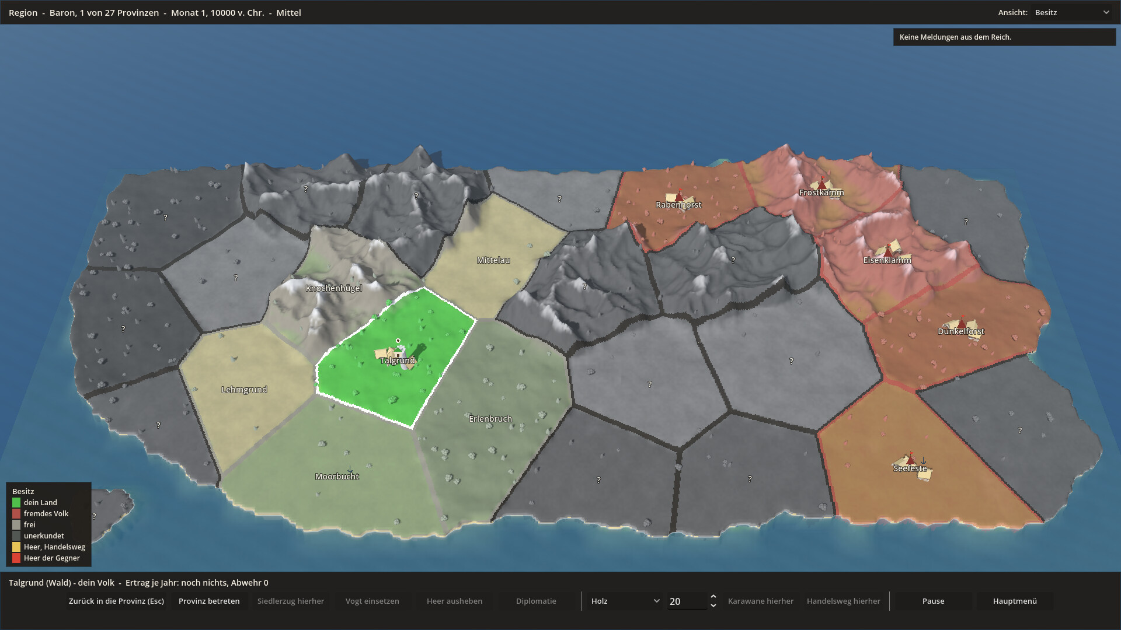
Task: Click Provinz betreten button
Action: click(209, 601)
